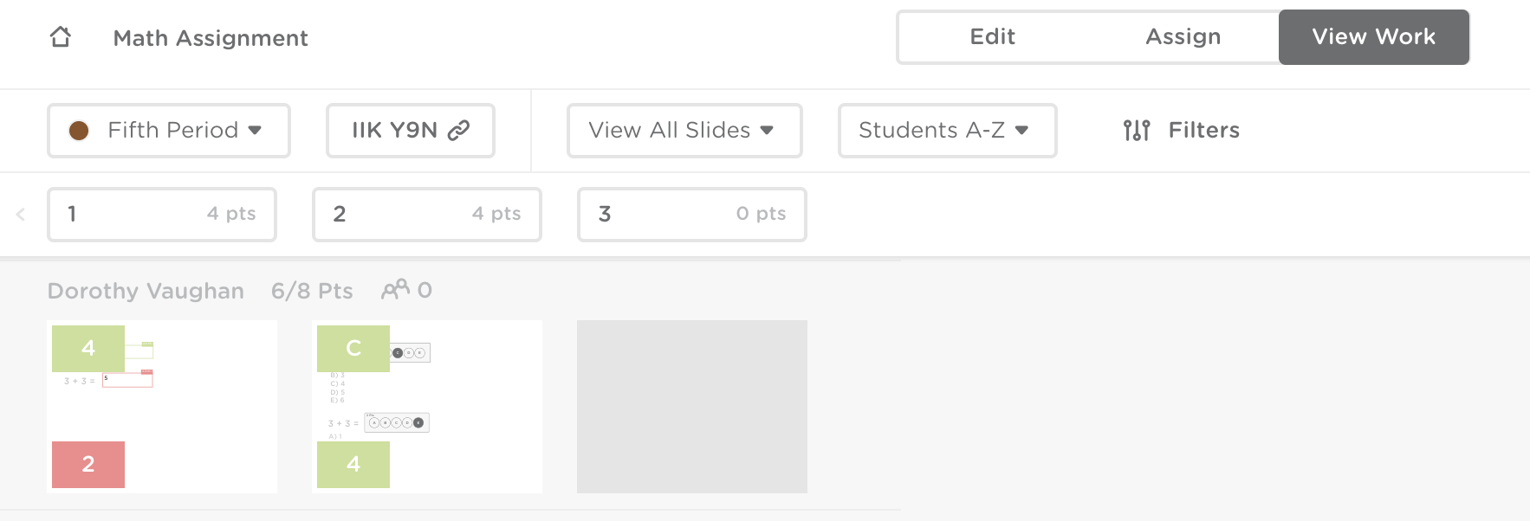The width and height of the screenshot is (1530, 521).
Task: Switch to the Edit tab
Action: point(993,36)
